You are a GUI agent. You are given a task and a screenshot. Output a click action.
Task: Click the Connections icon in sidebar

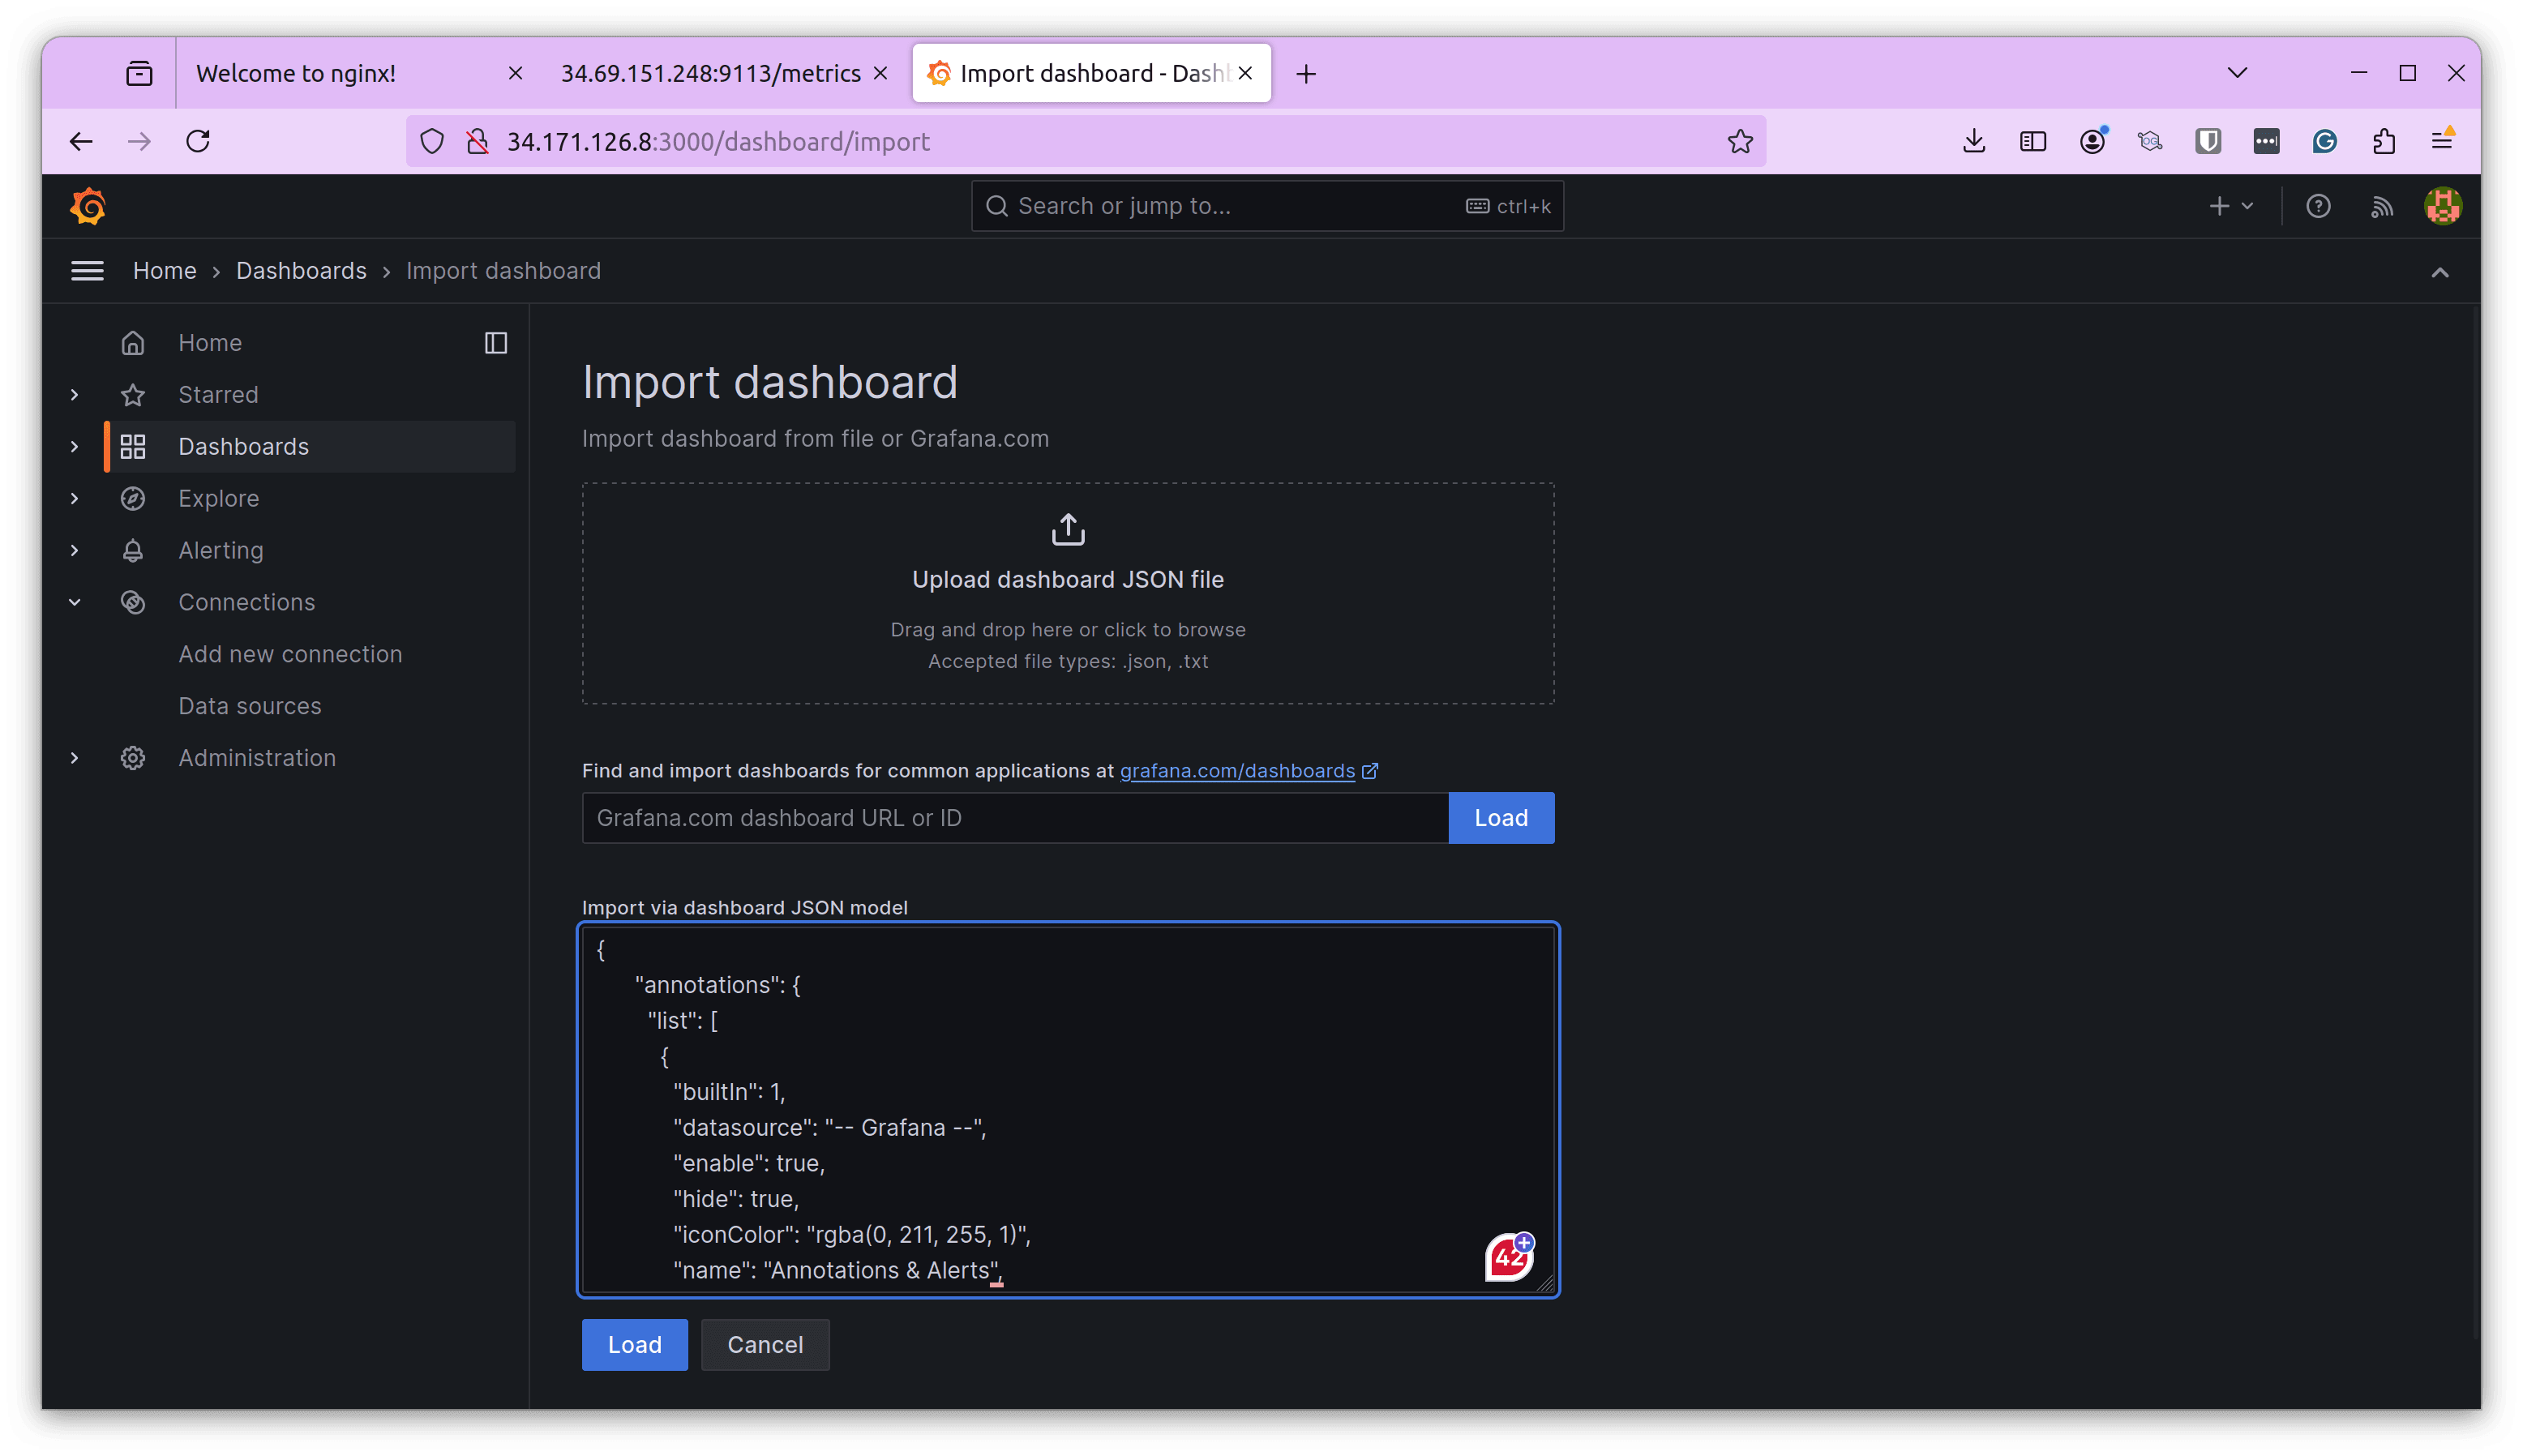point(133,603)
